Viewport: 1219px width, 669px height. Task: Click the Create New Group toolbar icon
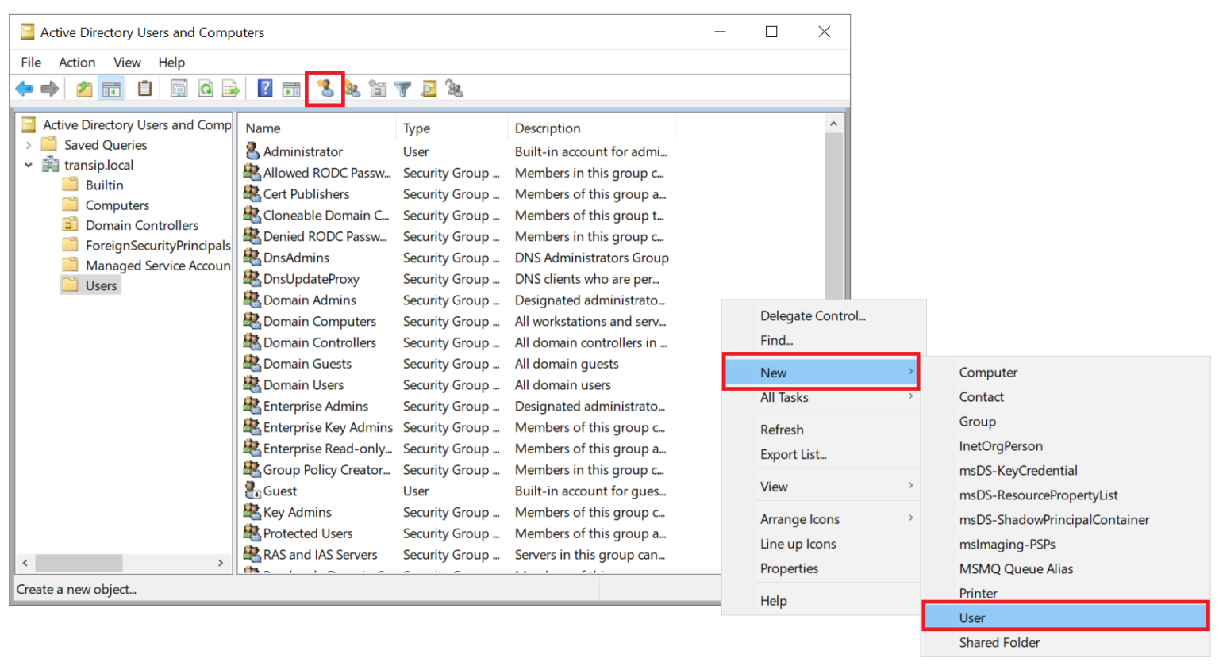pyautogui.click(x=352, y=88)
